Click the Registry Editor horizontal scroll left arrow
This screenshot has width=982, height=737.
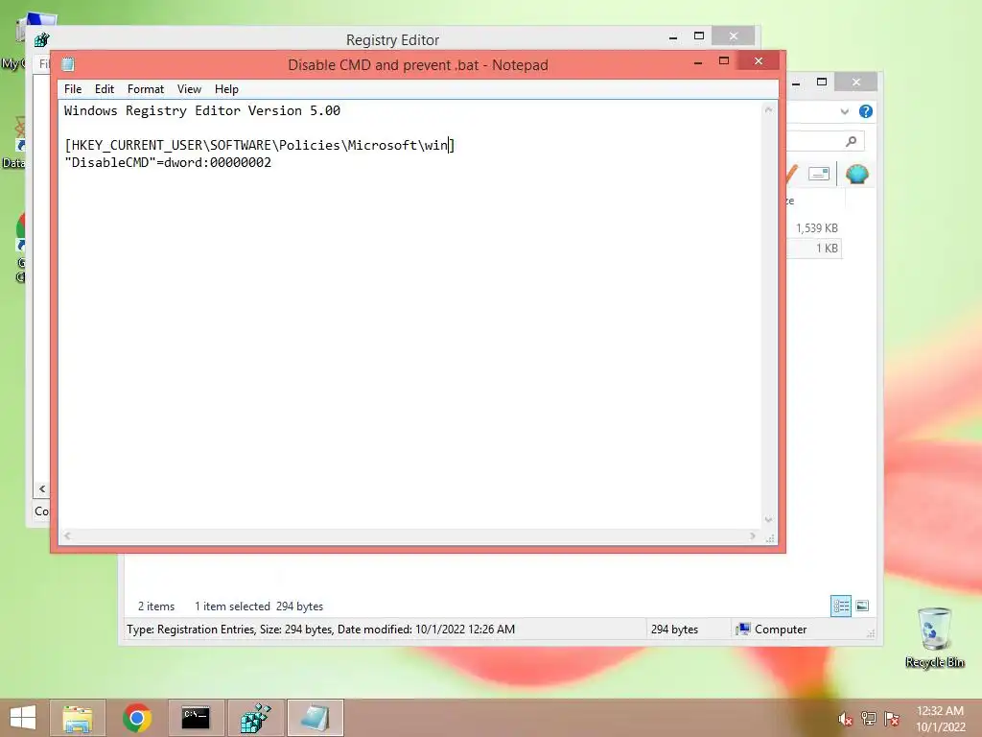tap(42, 488)
